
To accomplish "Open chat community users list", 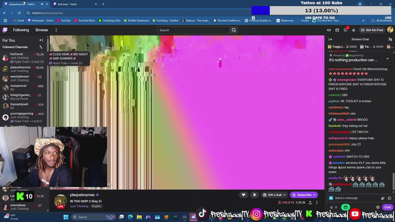I will click(x=390, y=39).
